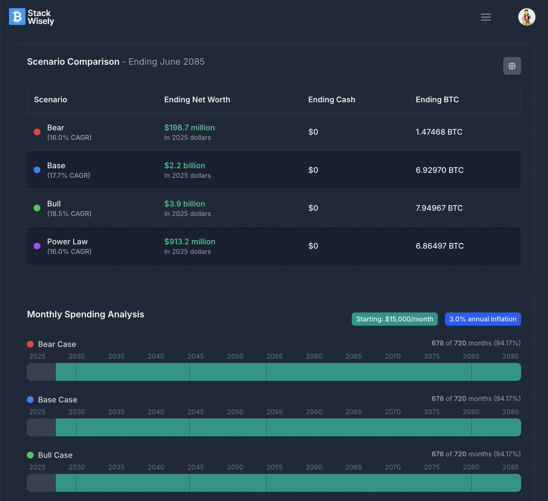Click the Stack Wisely brand name text

coord(41,17)
